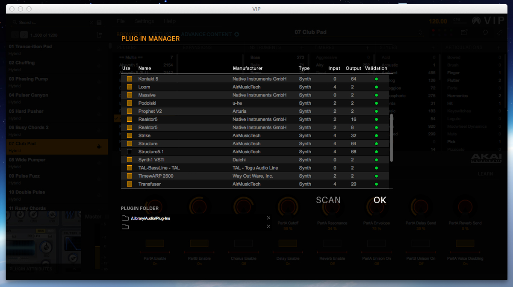This screenshot has width=513, height=287.
Task: Open the Advance Content tab
Action: click(206, 34)
